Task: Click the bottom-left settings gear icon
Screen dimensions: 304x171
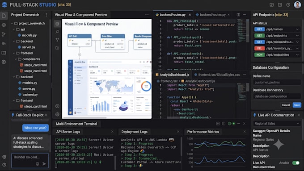Action: click(x=4, y=157)
